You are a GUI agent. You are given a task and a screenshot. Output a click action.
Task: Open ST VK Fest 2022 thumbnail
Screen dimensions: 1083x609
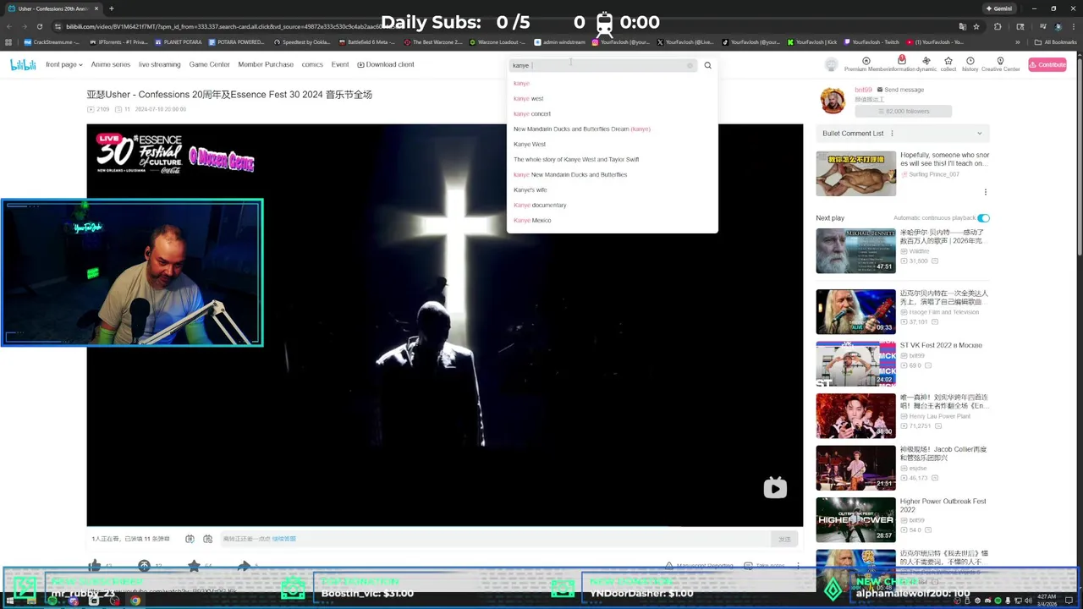[855, 364]
